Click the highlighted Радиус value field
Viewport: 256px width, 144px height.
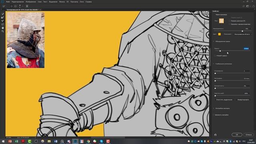point(246,49)
